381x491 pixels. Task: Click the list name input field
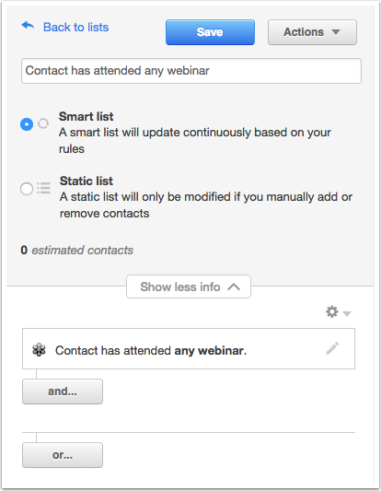(x=191, y=71)
